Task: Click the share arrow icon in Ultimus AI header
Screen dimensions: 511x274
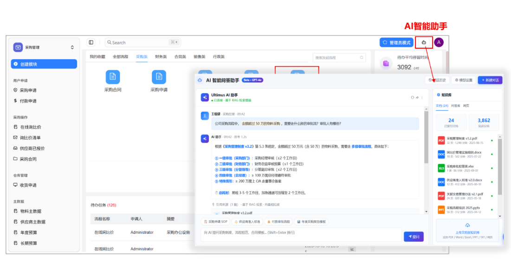Action: (417, 98)
